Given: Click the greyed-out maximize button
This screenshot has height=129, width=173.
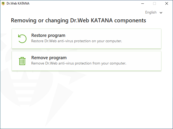Looking at the screenshot, I should [154, 3].
